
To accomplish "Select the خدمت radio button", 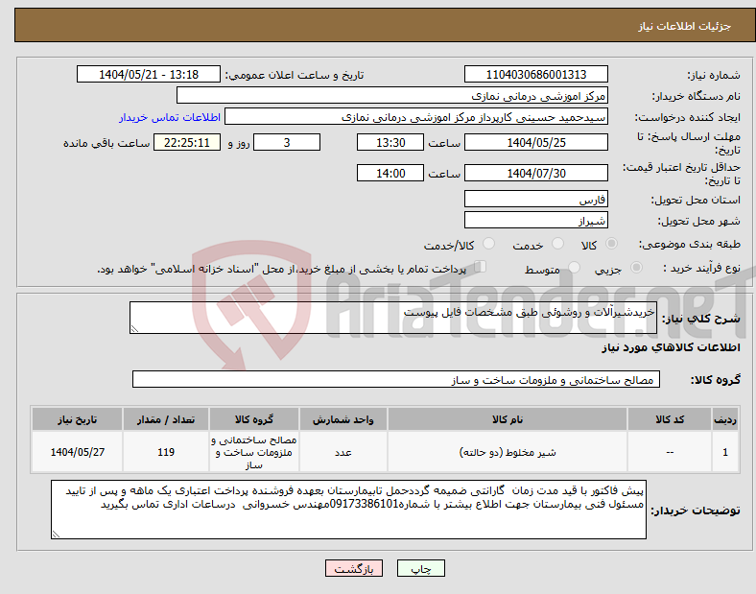I will tap(557, 244).
